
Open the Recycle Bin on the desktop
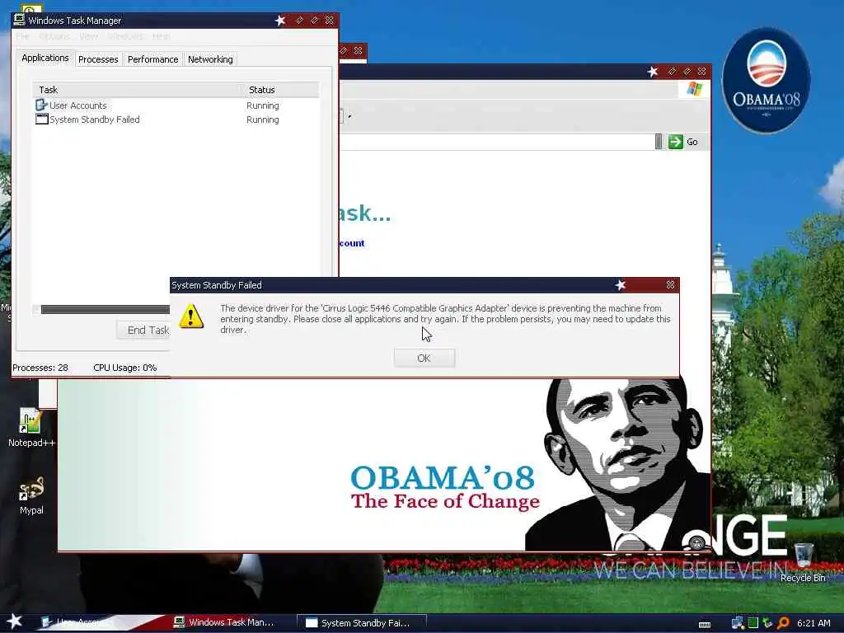click(803, 562)
